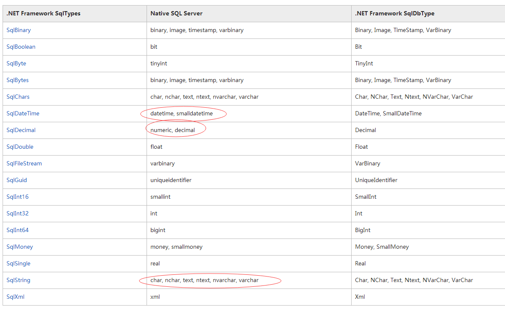The height and width of the screenshot is (312, 505).
Task: Open the SqlFileStream link
Action: tap(24, 163)
